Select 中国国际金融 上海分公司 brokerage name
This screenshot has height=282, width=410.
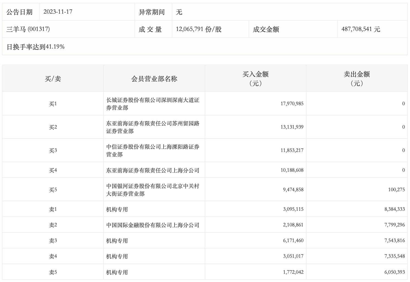pos(153,225)
